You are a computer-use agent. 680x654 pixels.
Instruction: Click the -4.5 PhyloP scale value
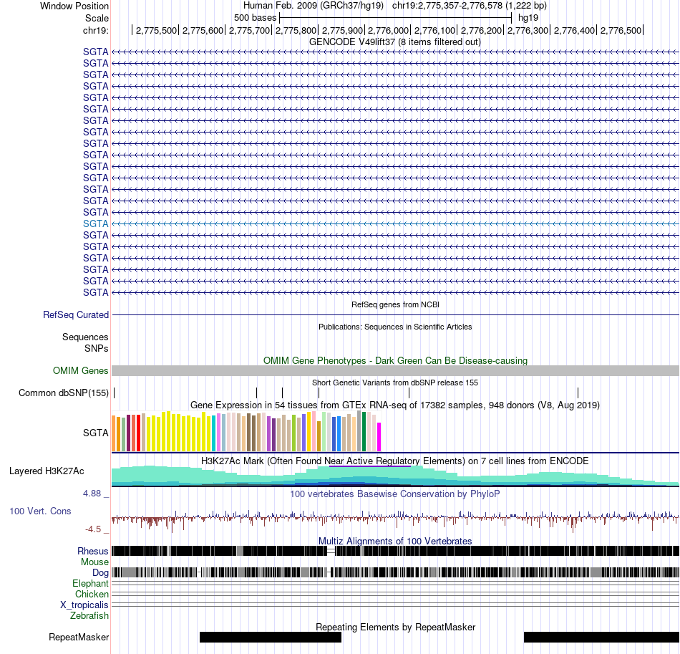coord(93,529)
